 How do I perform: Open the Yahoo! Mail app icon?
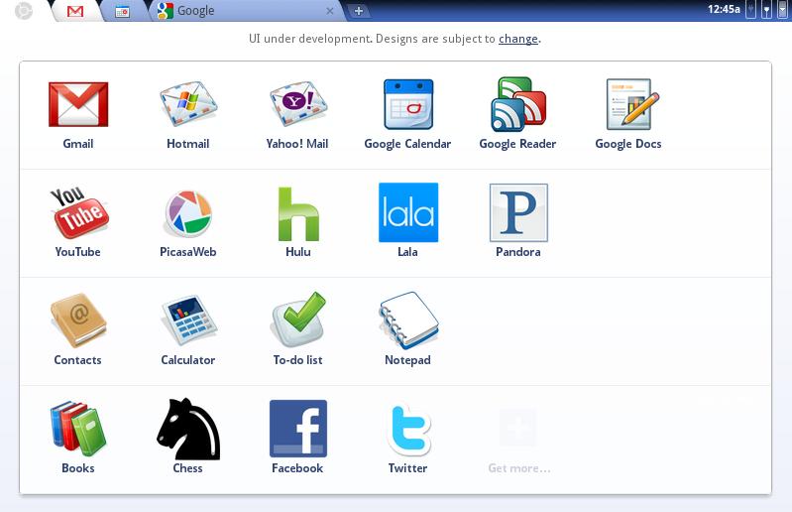pos(298,103)
